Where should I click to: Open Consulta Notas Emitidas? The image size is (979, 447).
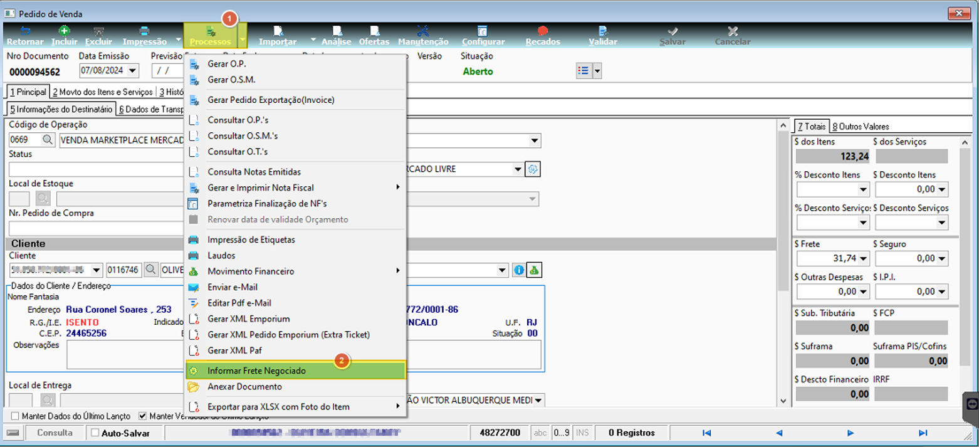tap(296, 172)
